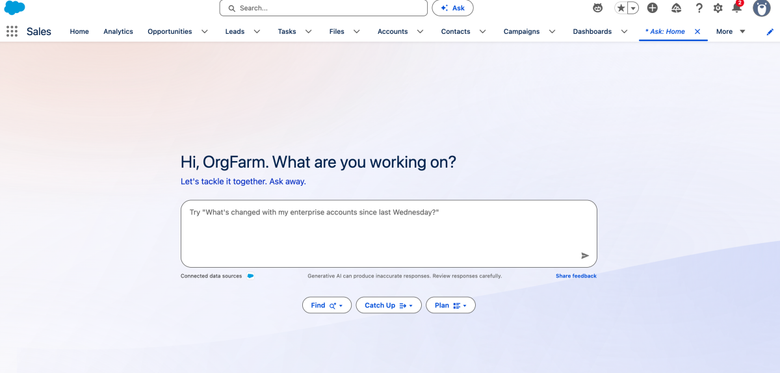Click the pencil icon to edit navigation

point(770,31)
